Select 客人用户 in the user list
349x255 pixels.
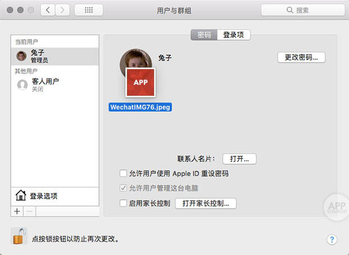[55, 85]
